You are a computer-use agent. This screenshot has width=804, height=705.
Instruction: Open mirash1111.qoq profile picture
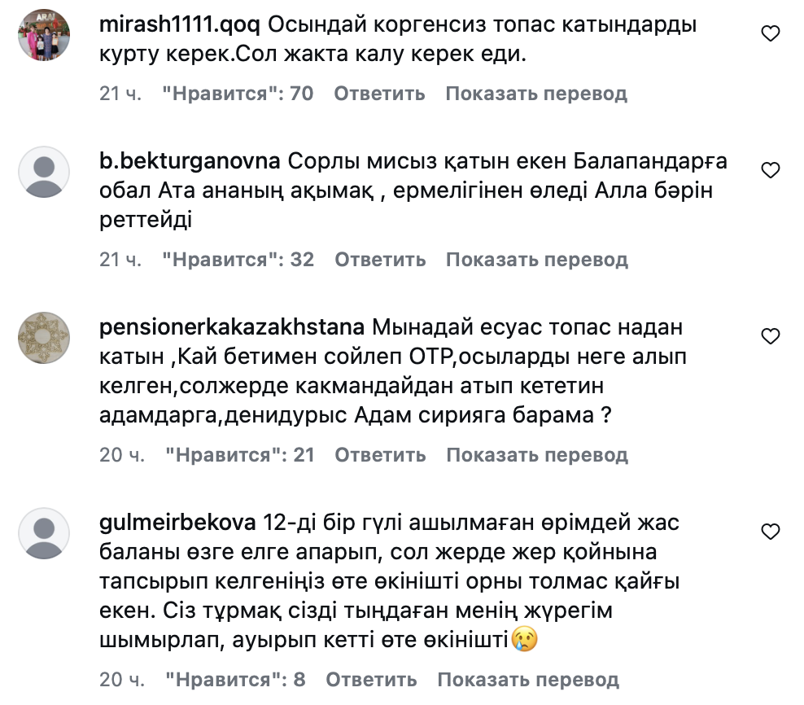click(x=44, y=35)
